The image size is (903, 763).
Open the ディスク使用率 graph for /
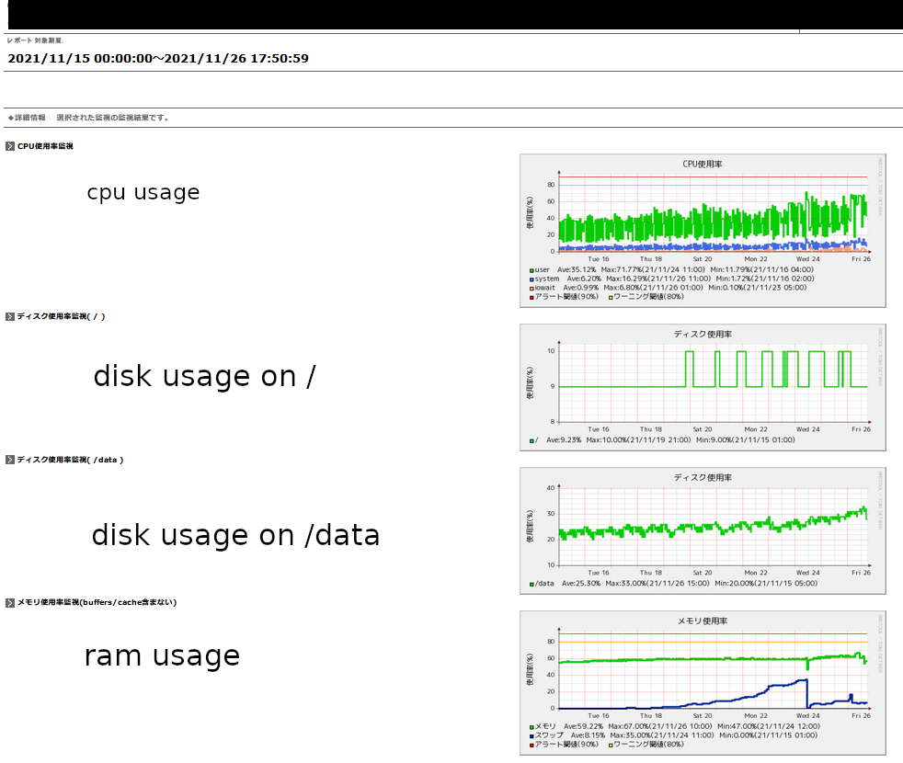[703, 388]
